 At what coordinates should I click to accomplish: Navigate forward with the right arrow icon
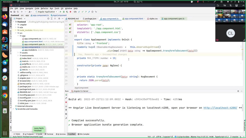click(25, 12)
